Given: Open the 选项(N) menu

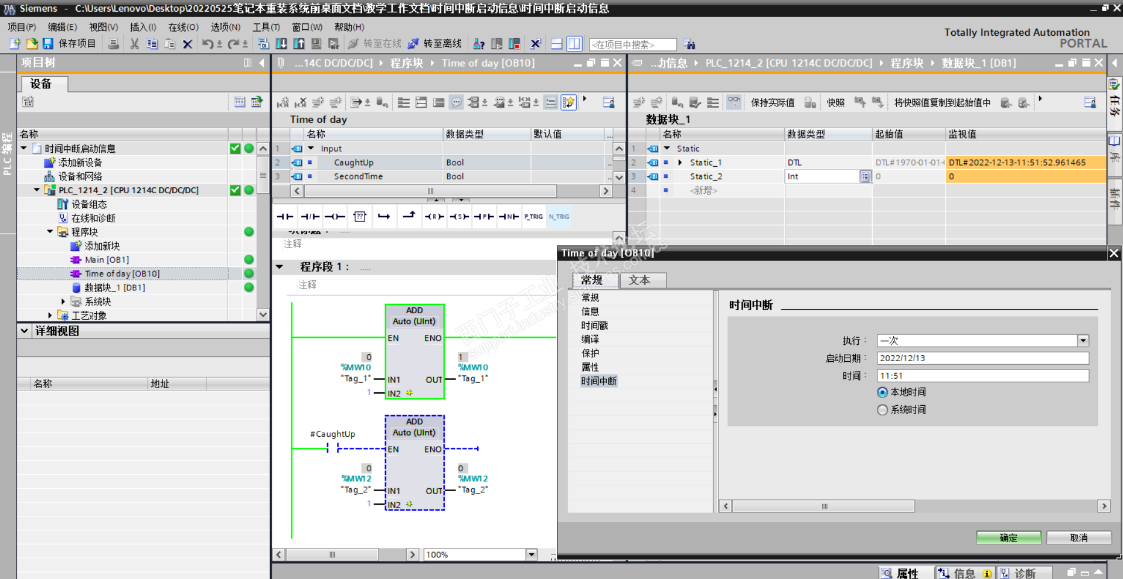Looking at the screenshot, I should coord(226,27).
